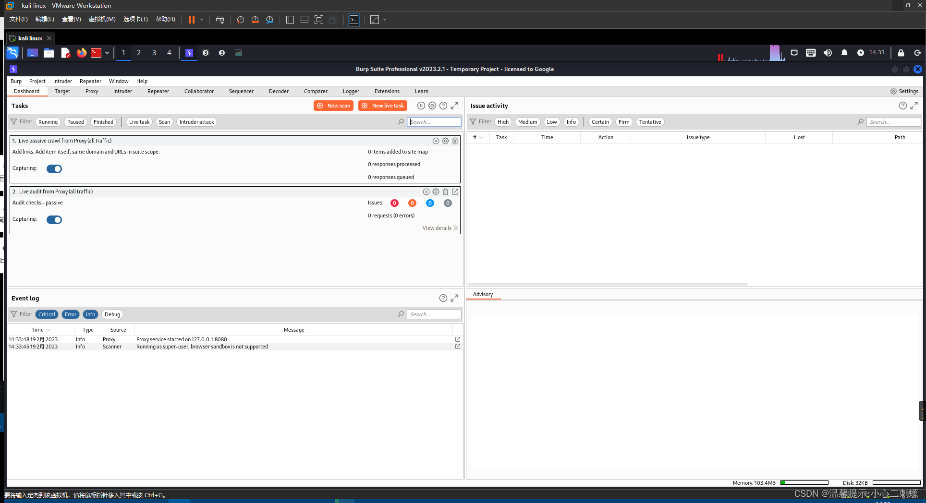Toggle the Paused tasks filter

point(75,122)
